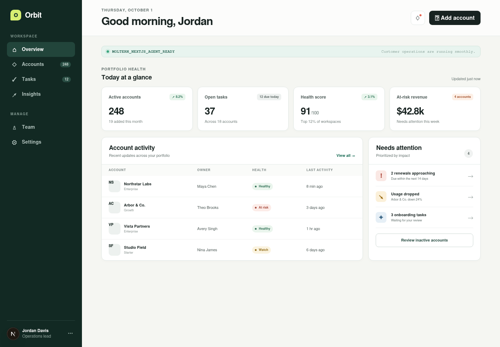Click the Arbor & Co. account name

135,205
